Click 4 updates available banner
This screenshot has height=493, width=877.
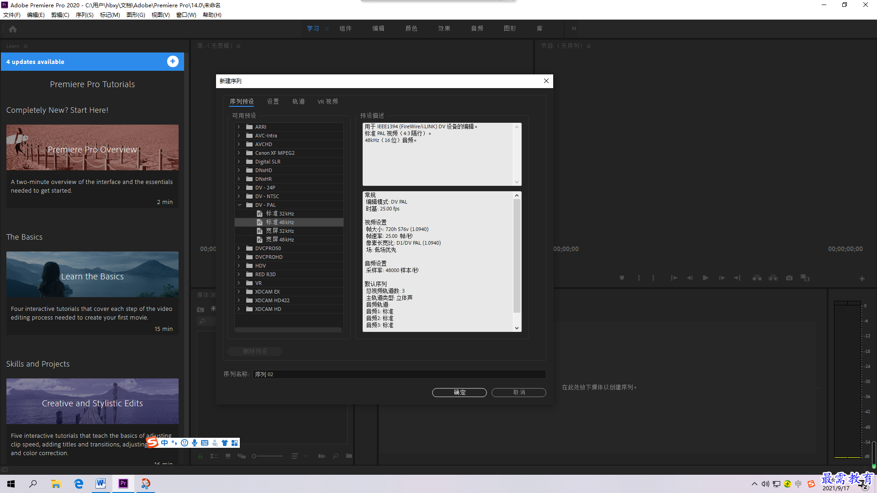(92, 62)
